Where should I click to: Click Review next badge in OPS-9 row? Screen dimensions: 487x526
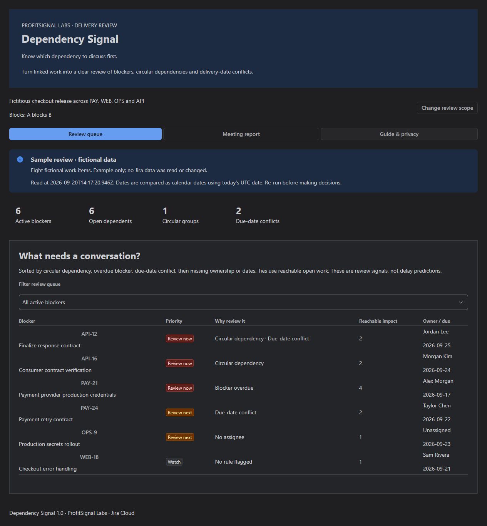[180, 437]
